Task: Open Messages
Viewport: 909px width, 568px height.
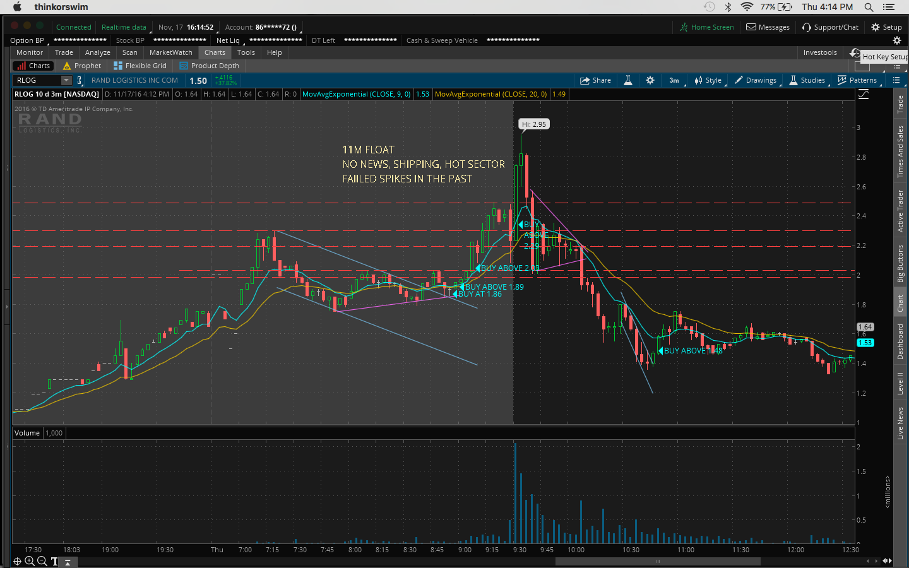Action: [x=768, y=27]
